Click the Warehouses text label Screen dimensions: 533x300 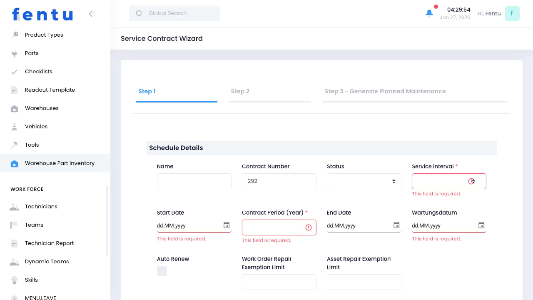point(42,108)
